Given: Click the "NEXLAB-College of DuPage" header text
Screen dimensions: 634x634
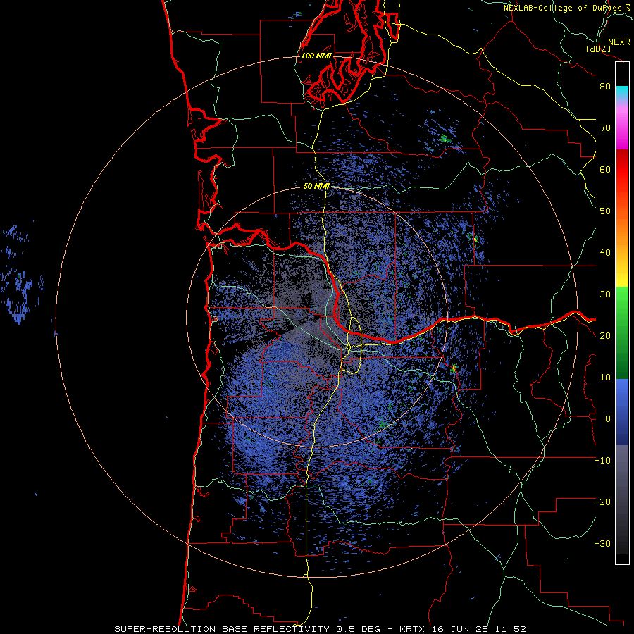Looking at the screenshot, I should 564,8.
